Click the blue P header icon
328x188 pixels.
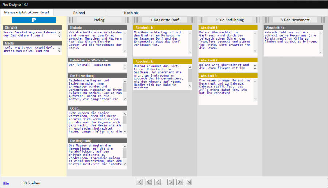click(x=34, y=20)
